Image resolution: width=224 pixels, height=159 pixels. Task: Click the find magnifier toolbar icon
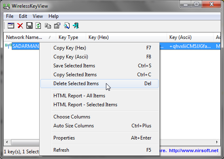67,26
